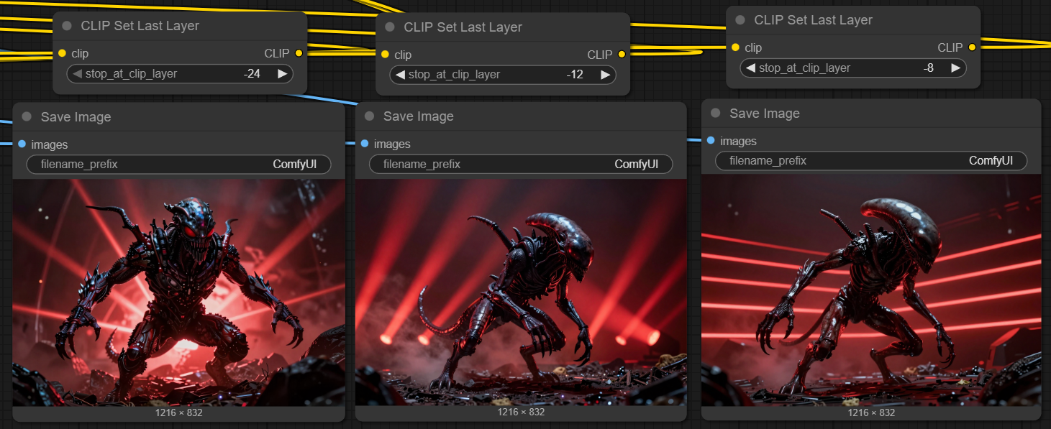Select the CLIP Set Last Layer title with -12 value
Image resolution: width=1051 pixels, height=429 pixels.
tap(463, 27)
